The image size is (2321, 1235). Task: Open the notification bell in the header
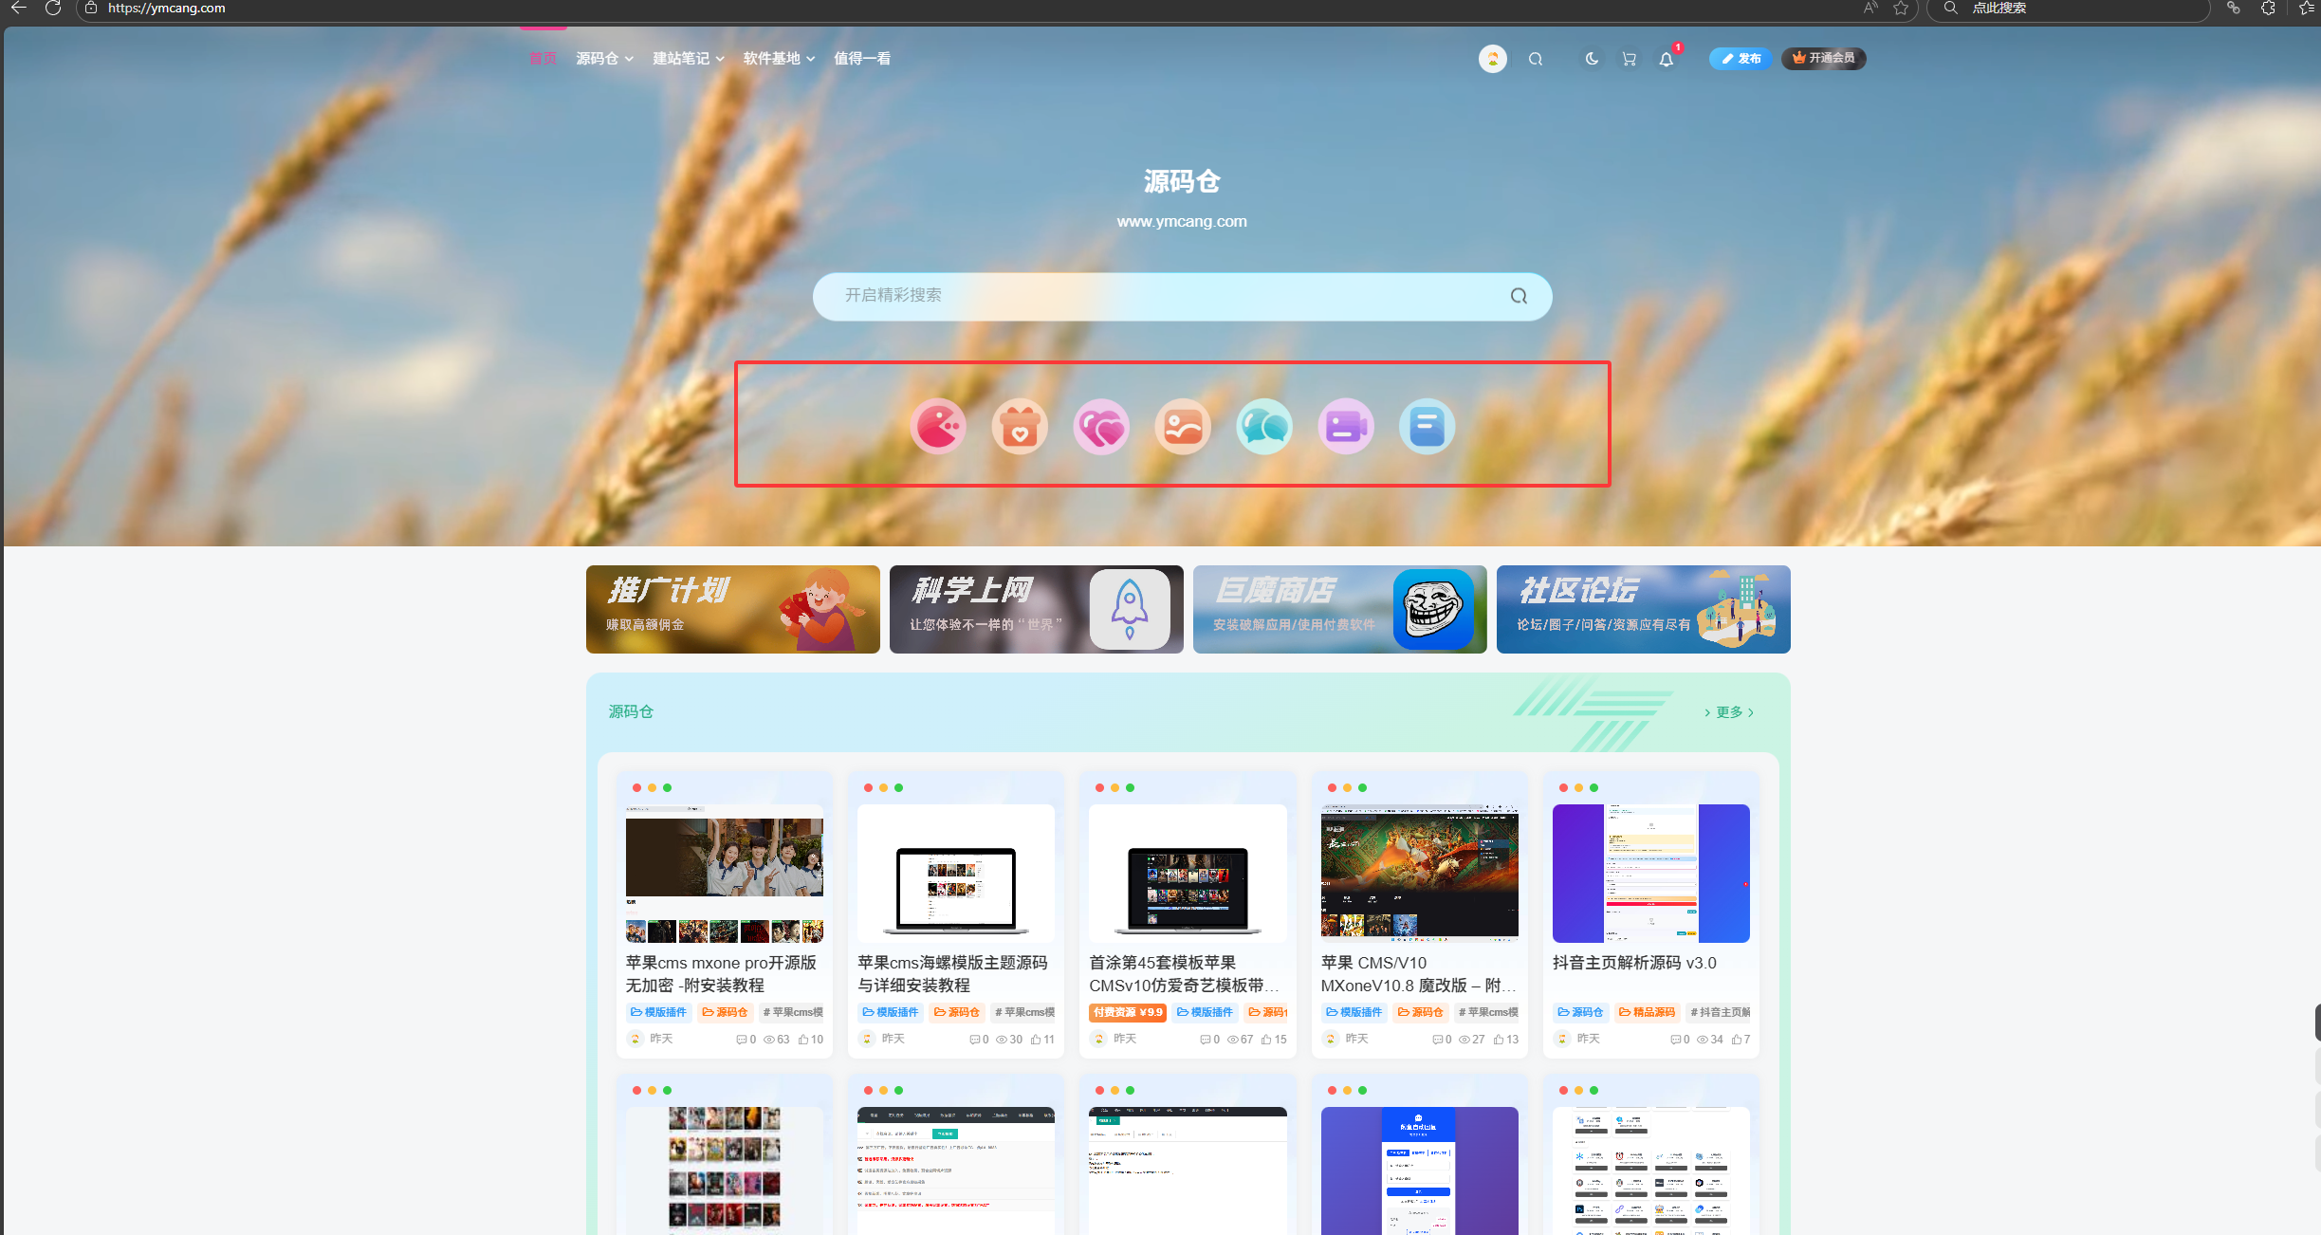pos(1666,59)
